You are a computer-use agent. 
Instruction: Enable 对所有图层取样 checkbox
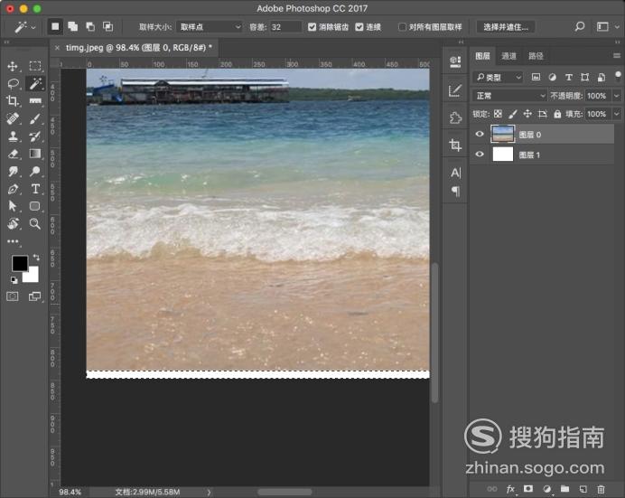[402, 27]
